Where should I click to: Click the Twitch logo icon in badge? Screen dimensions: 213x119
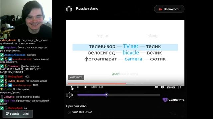pos(7,114)
